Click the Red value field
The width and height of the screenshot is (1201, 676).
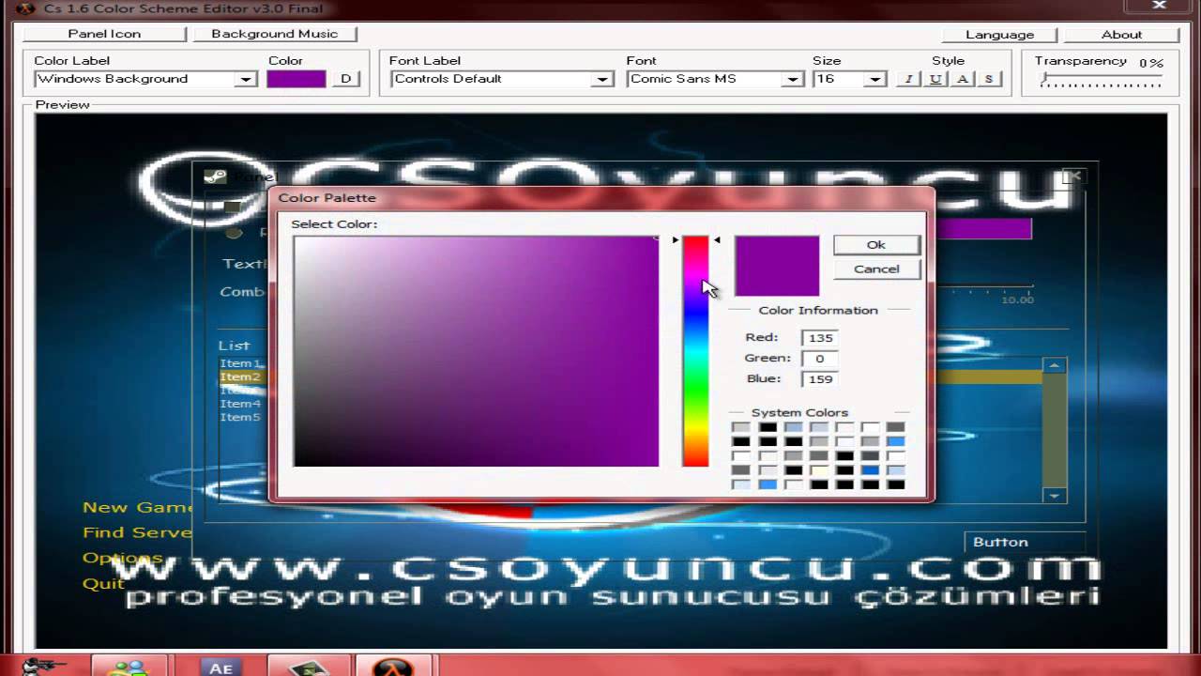(819, 338)
